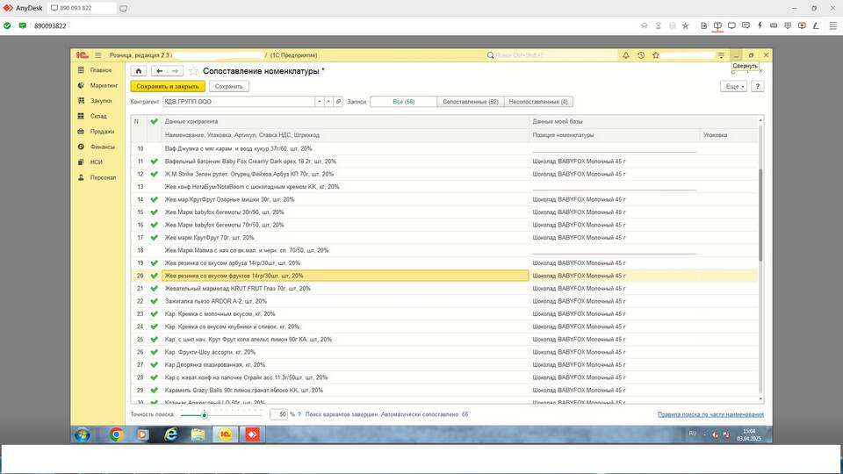Open the 1C service menu with the lines-and-arrow icon
Image resolution: width=843 pixels, height=474 pixels.
click(x=721, y=55)
